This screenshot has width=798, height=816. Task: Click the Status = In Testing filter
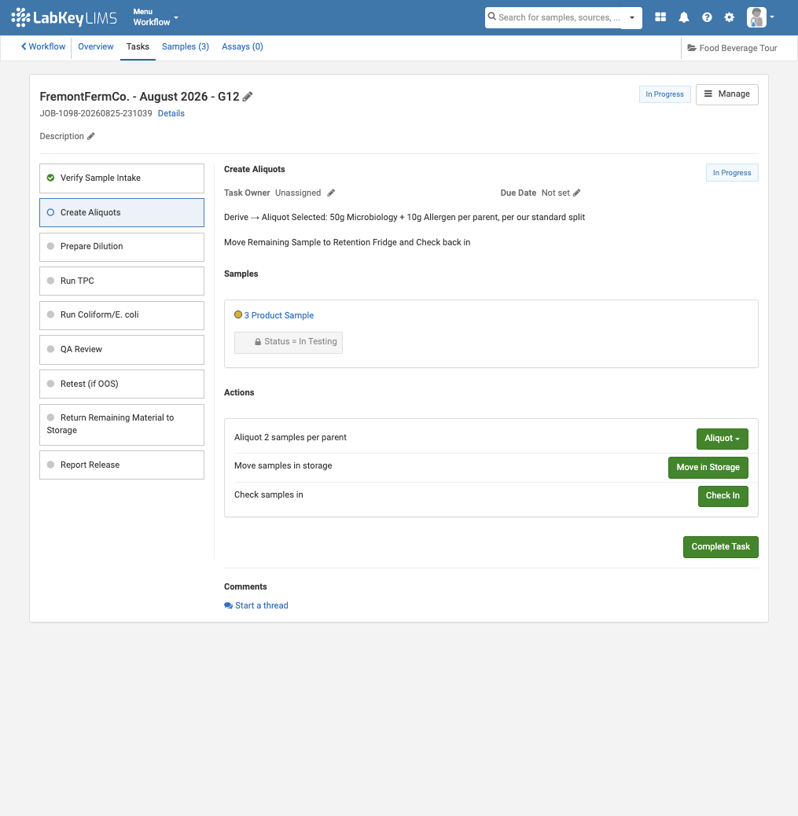(x=289, y=343)
